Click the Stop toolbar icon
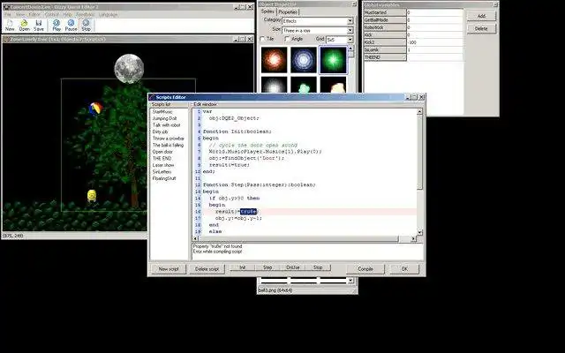This screenshot has height=353, width=565. pos(86,26)
